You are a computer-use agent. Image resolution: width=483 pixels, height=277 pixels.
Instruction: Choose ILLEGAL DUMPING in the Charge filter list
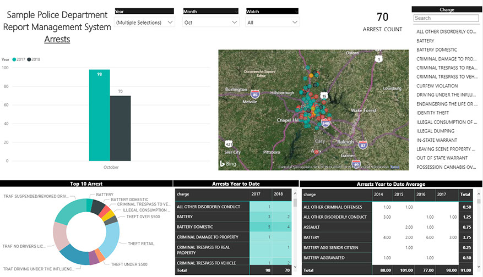click(435, 131)
